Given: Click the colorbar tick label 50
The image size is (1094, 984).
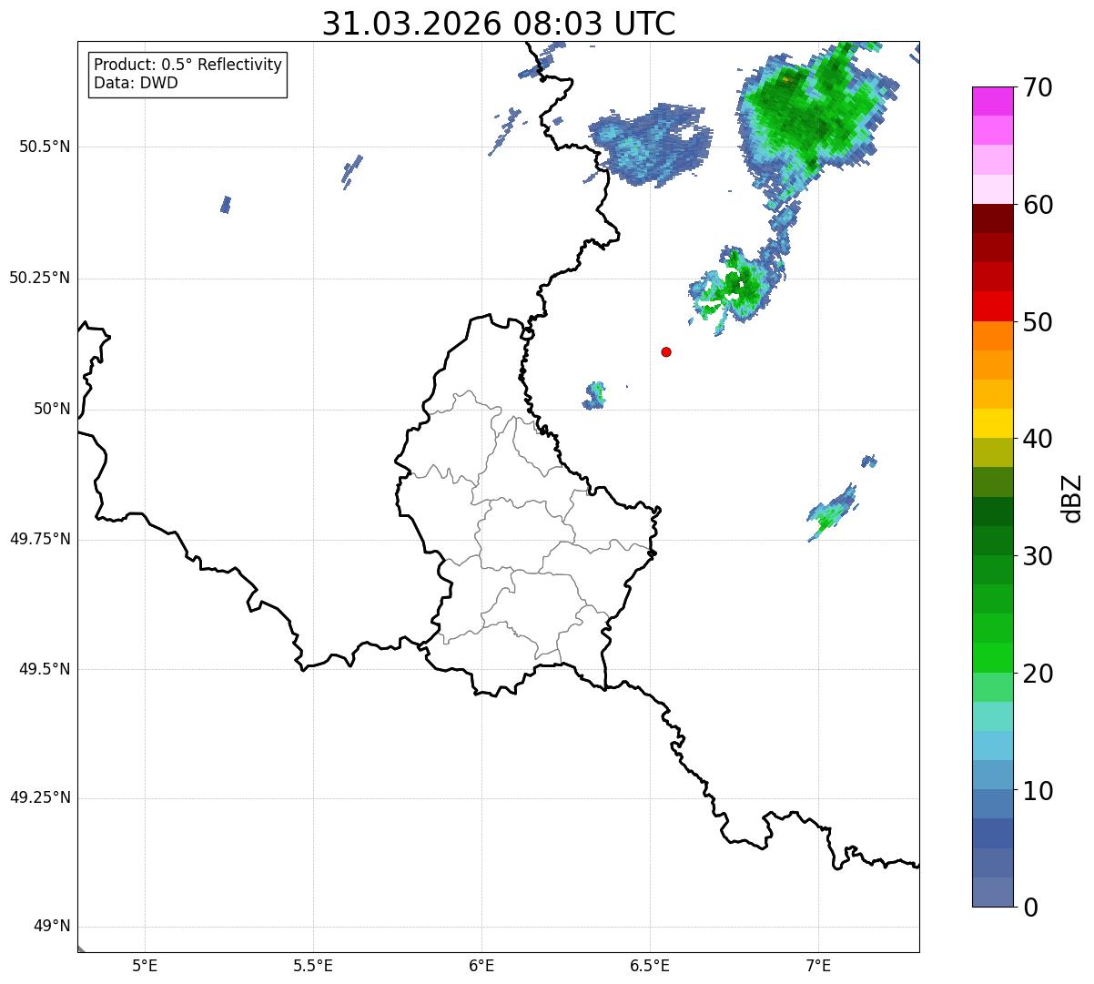Looking at the screenshot, I should point(1038,322).
